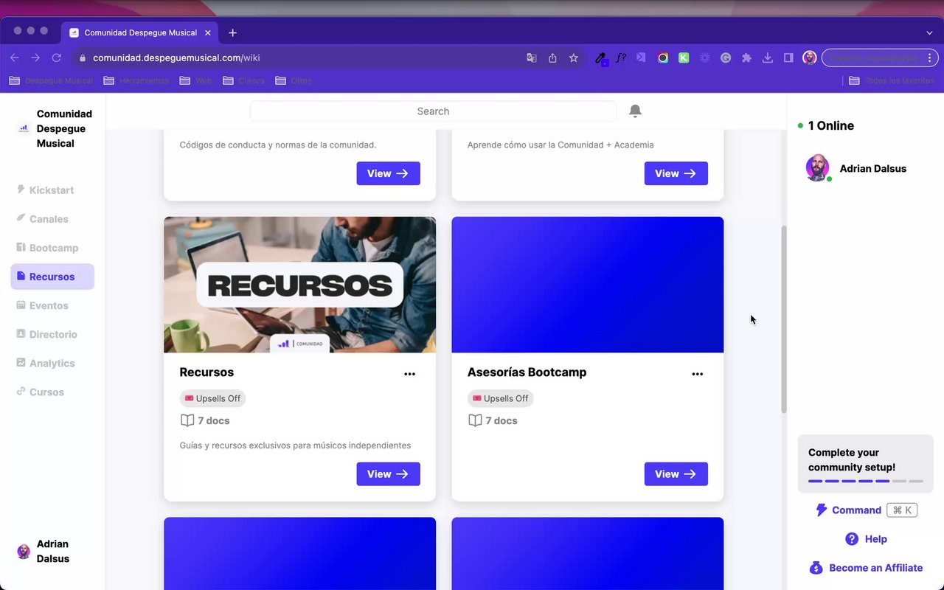
Task: Open the tab search dropdown arrow
Action: click(929, 32)
